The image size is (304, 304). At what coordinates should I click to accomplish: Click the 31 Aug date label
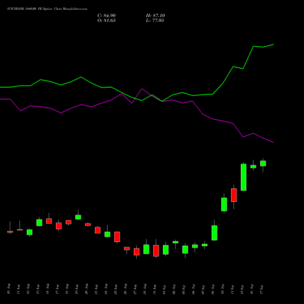click(x=154, y=289)
